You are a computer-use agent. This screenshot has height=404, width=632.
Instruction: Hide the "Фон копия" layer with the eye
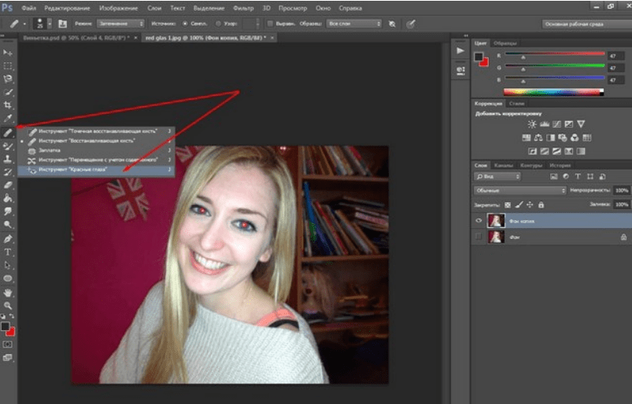click(479, 221)
